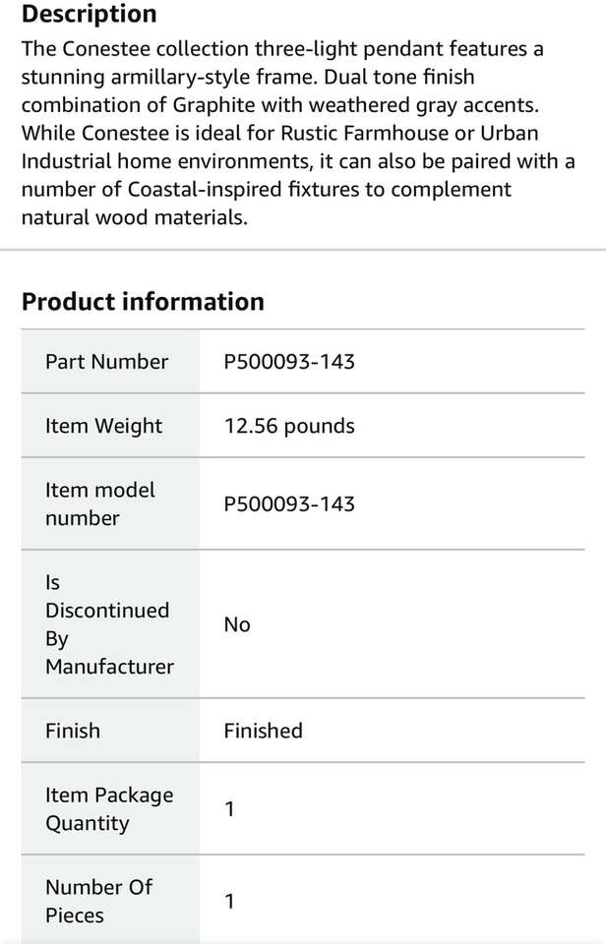
Task: Select the Is Discontinued By Manufacturer label
Action: [108, 624]
